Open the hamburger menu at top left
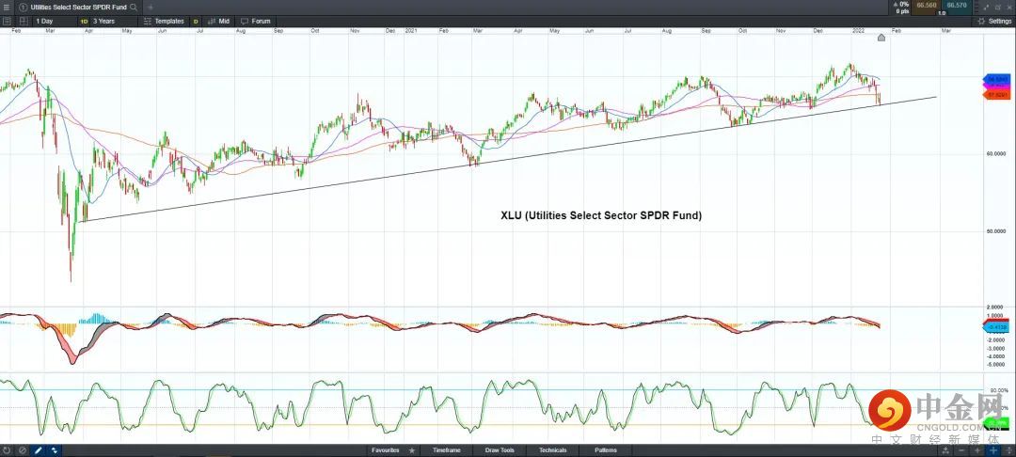1016x457 pixels. pyautogui.click(x=7, y=8)
